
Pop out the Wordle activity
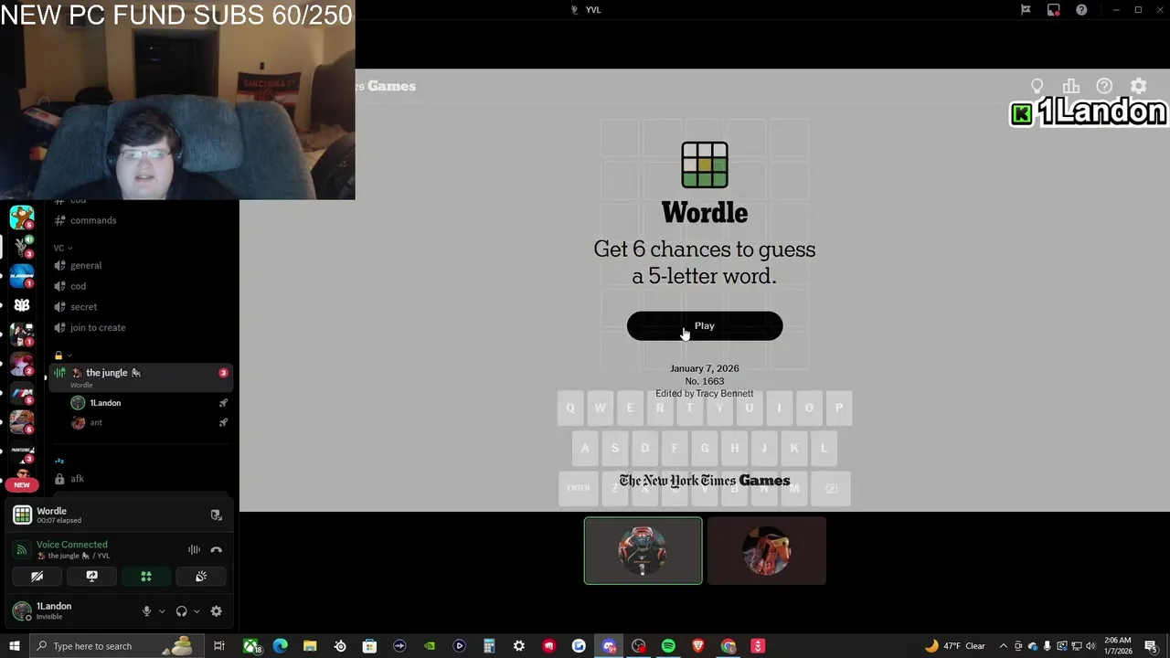pos(217,515)
